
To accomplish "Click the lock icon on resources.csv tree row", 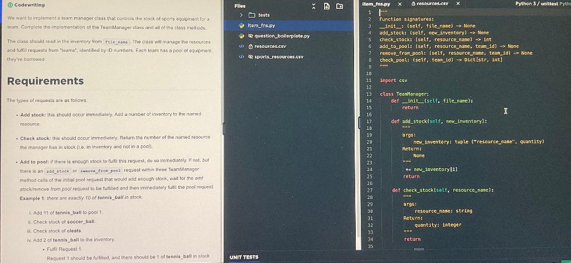I will [250, 47].
